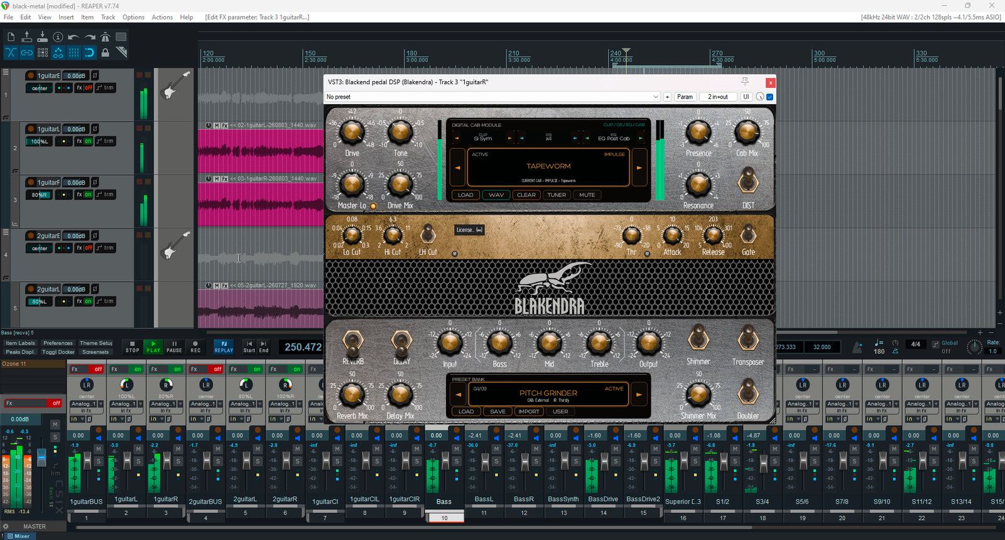Click the master track volume fader

tap(41, 457)
